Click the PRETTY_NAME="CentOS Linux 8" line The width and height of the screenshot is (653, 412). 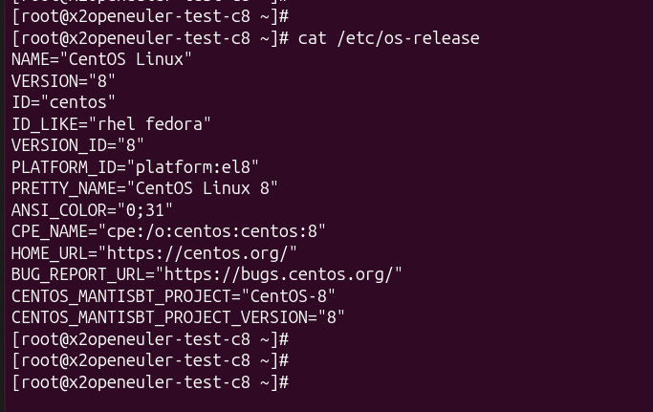coord(144,188)
